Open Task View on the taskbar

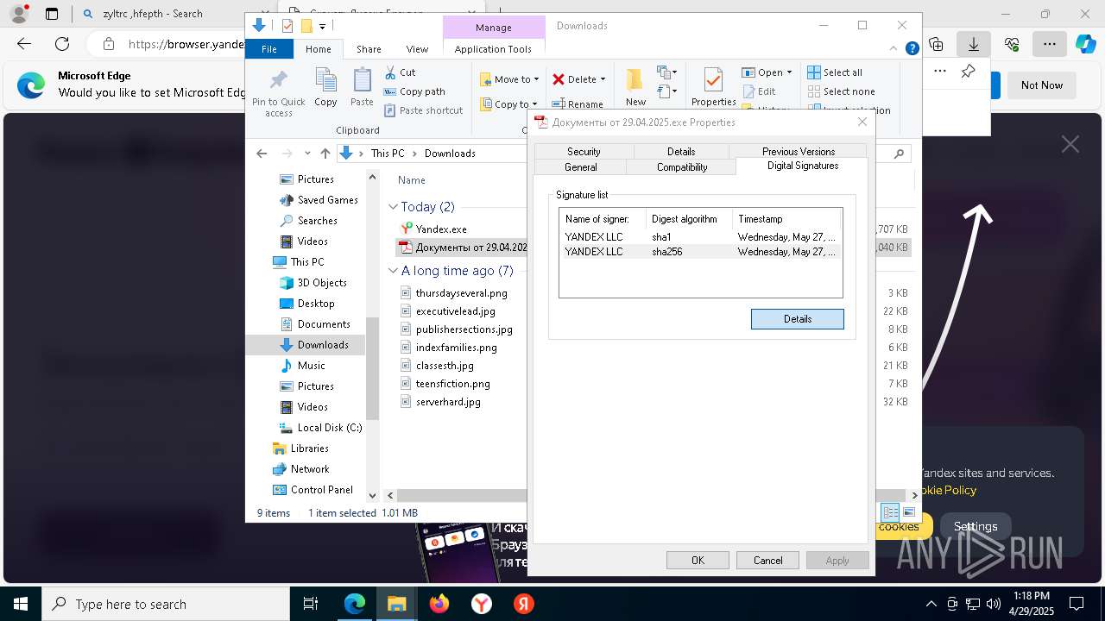[x=311, y=604]
